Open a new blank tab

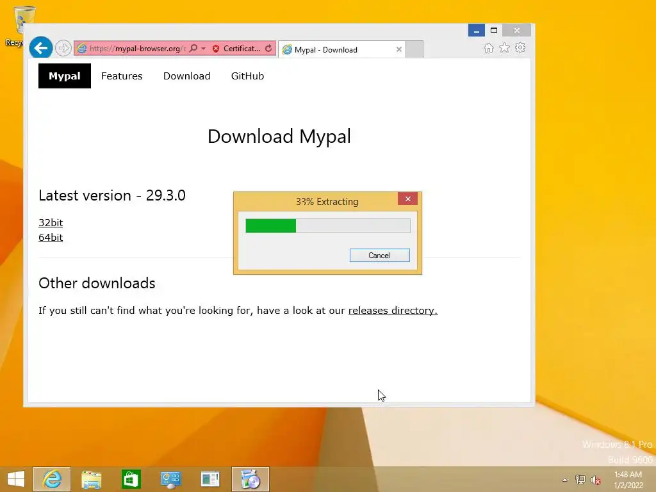pyautogui.click(x=414, y=49)
